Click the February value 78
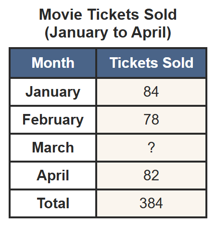 (151, 120)
